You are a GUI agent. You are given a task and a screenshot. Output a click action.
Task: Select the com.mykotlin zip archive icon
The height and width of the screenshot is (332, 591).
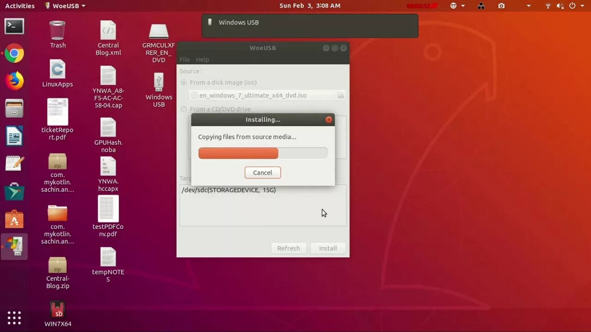[58, 173]
